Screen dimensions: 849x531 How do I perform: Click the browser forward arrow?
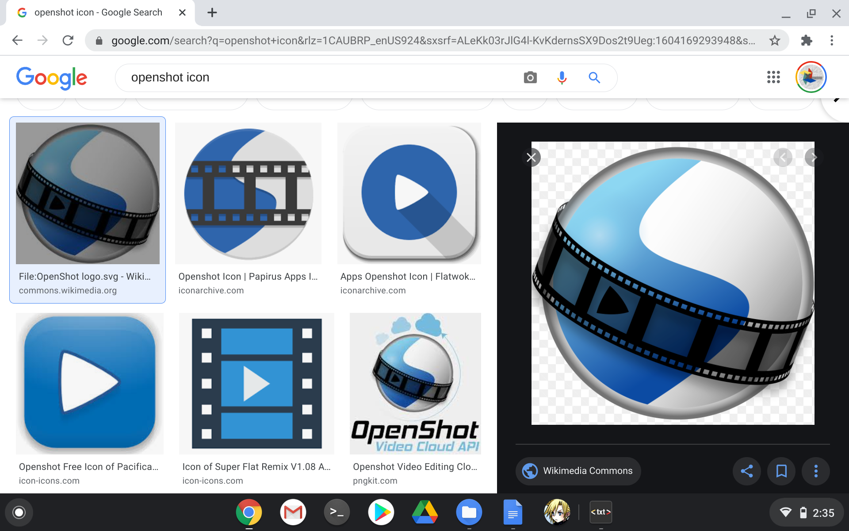click(x=42, y=40)
